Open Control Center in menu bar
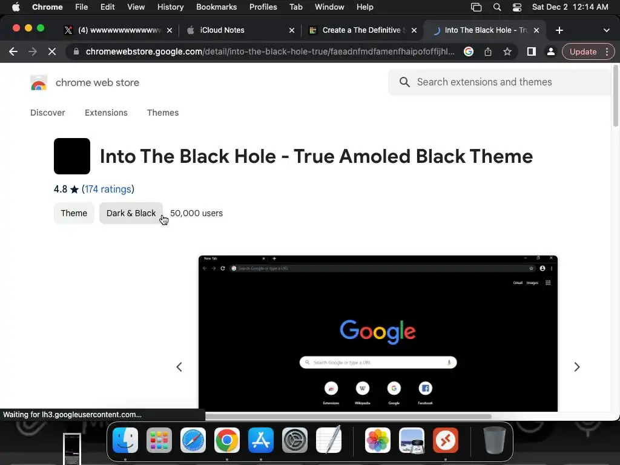 pyautogui.click(x=517, y=7)
